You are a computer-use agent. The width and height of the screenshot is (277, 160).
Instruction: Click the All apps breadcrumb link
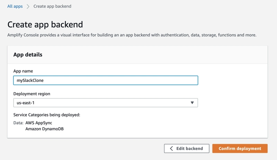15,6
